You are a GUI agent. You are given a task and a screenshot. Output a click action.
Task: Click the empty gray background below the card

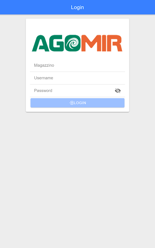click(x=77, y=174)
